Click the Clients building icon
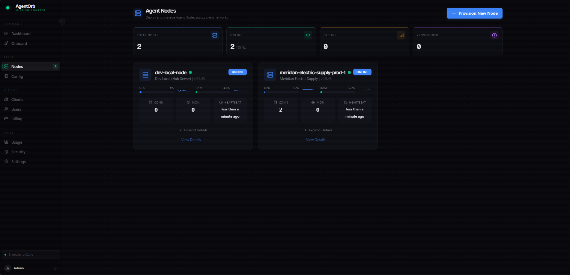Viewport: 570px width, 275px height. [x=6, y=99]
